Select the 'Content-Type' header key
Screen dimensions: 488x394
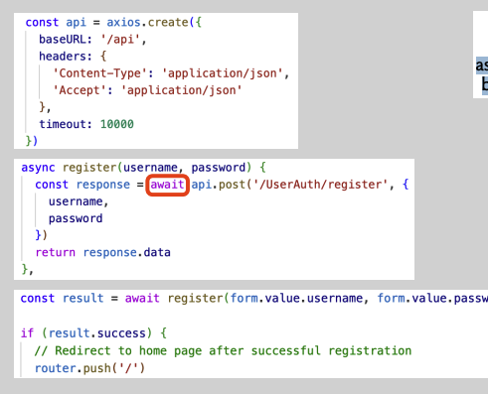[99, 73]
